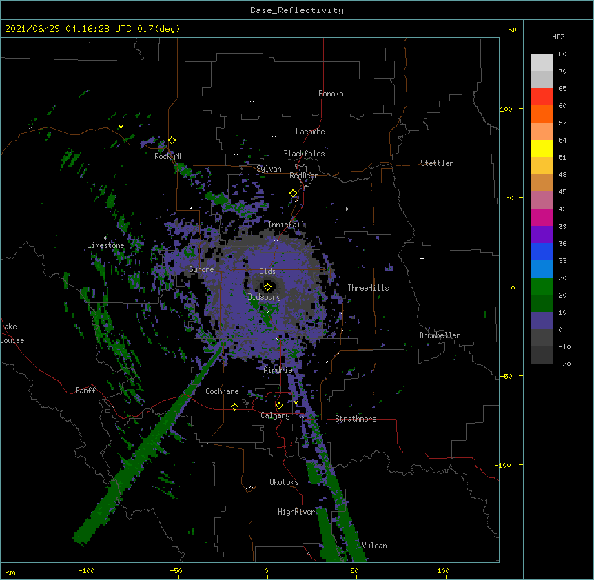This screenshot has width=594, height=580.
Task: Click the yellow diamond marker south of RedDeer
Action: tap(294, 194)
